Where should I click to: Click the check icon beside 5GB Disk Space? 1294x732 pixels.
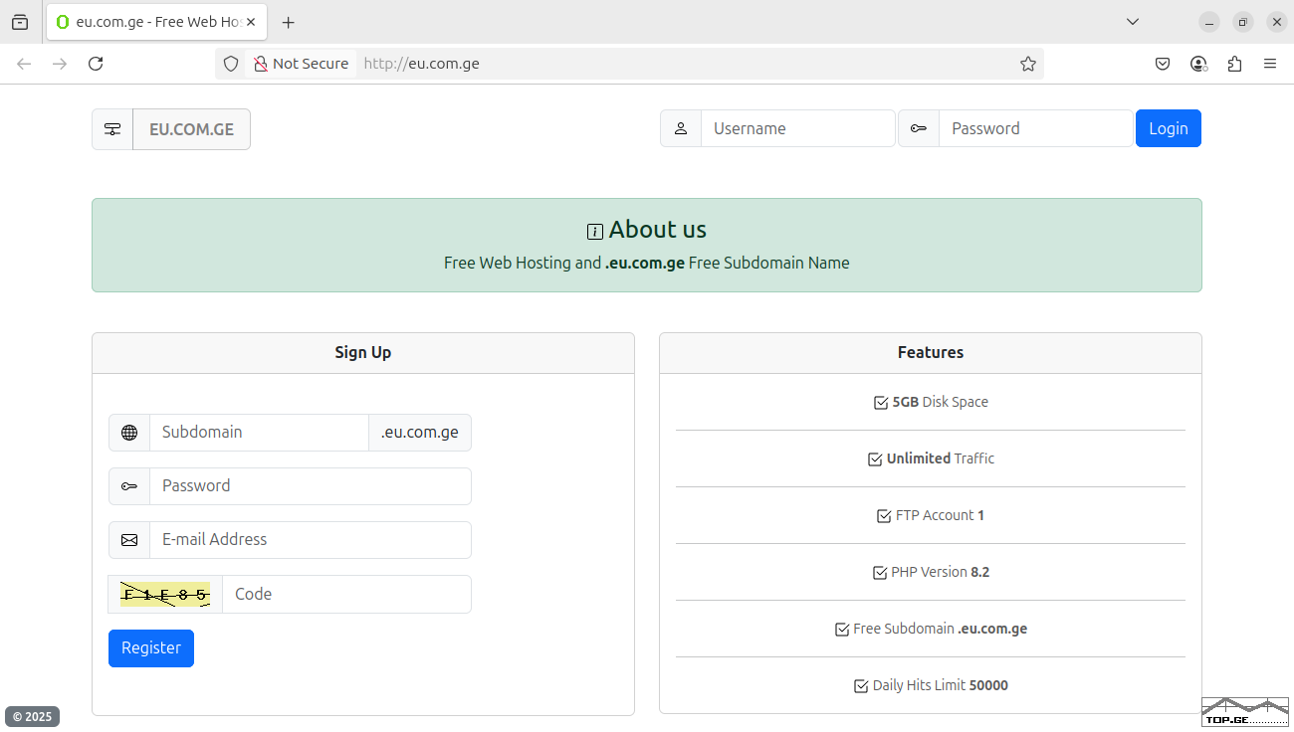coord(881,403)
